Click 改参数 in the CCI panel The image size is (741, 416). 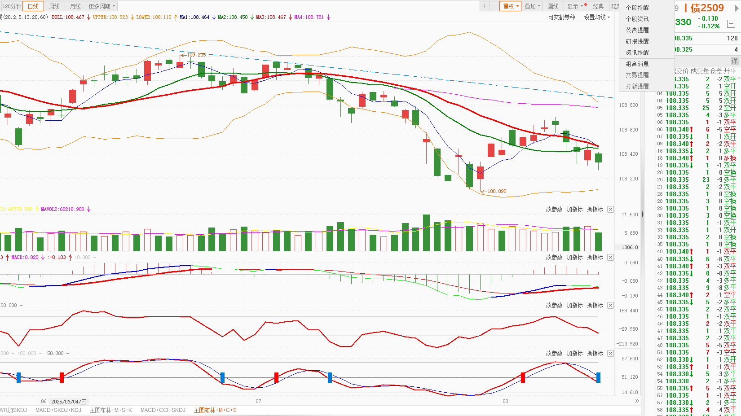point(554,306)
